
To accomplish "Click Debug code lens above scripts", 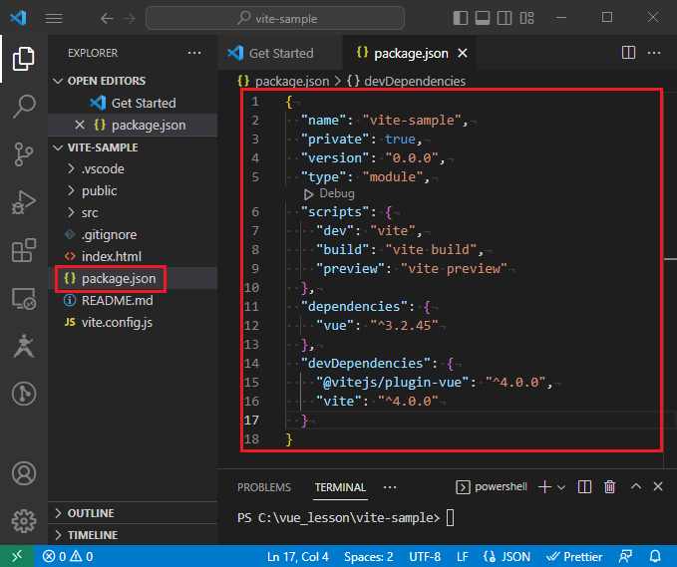I will coord(329,193).
